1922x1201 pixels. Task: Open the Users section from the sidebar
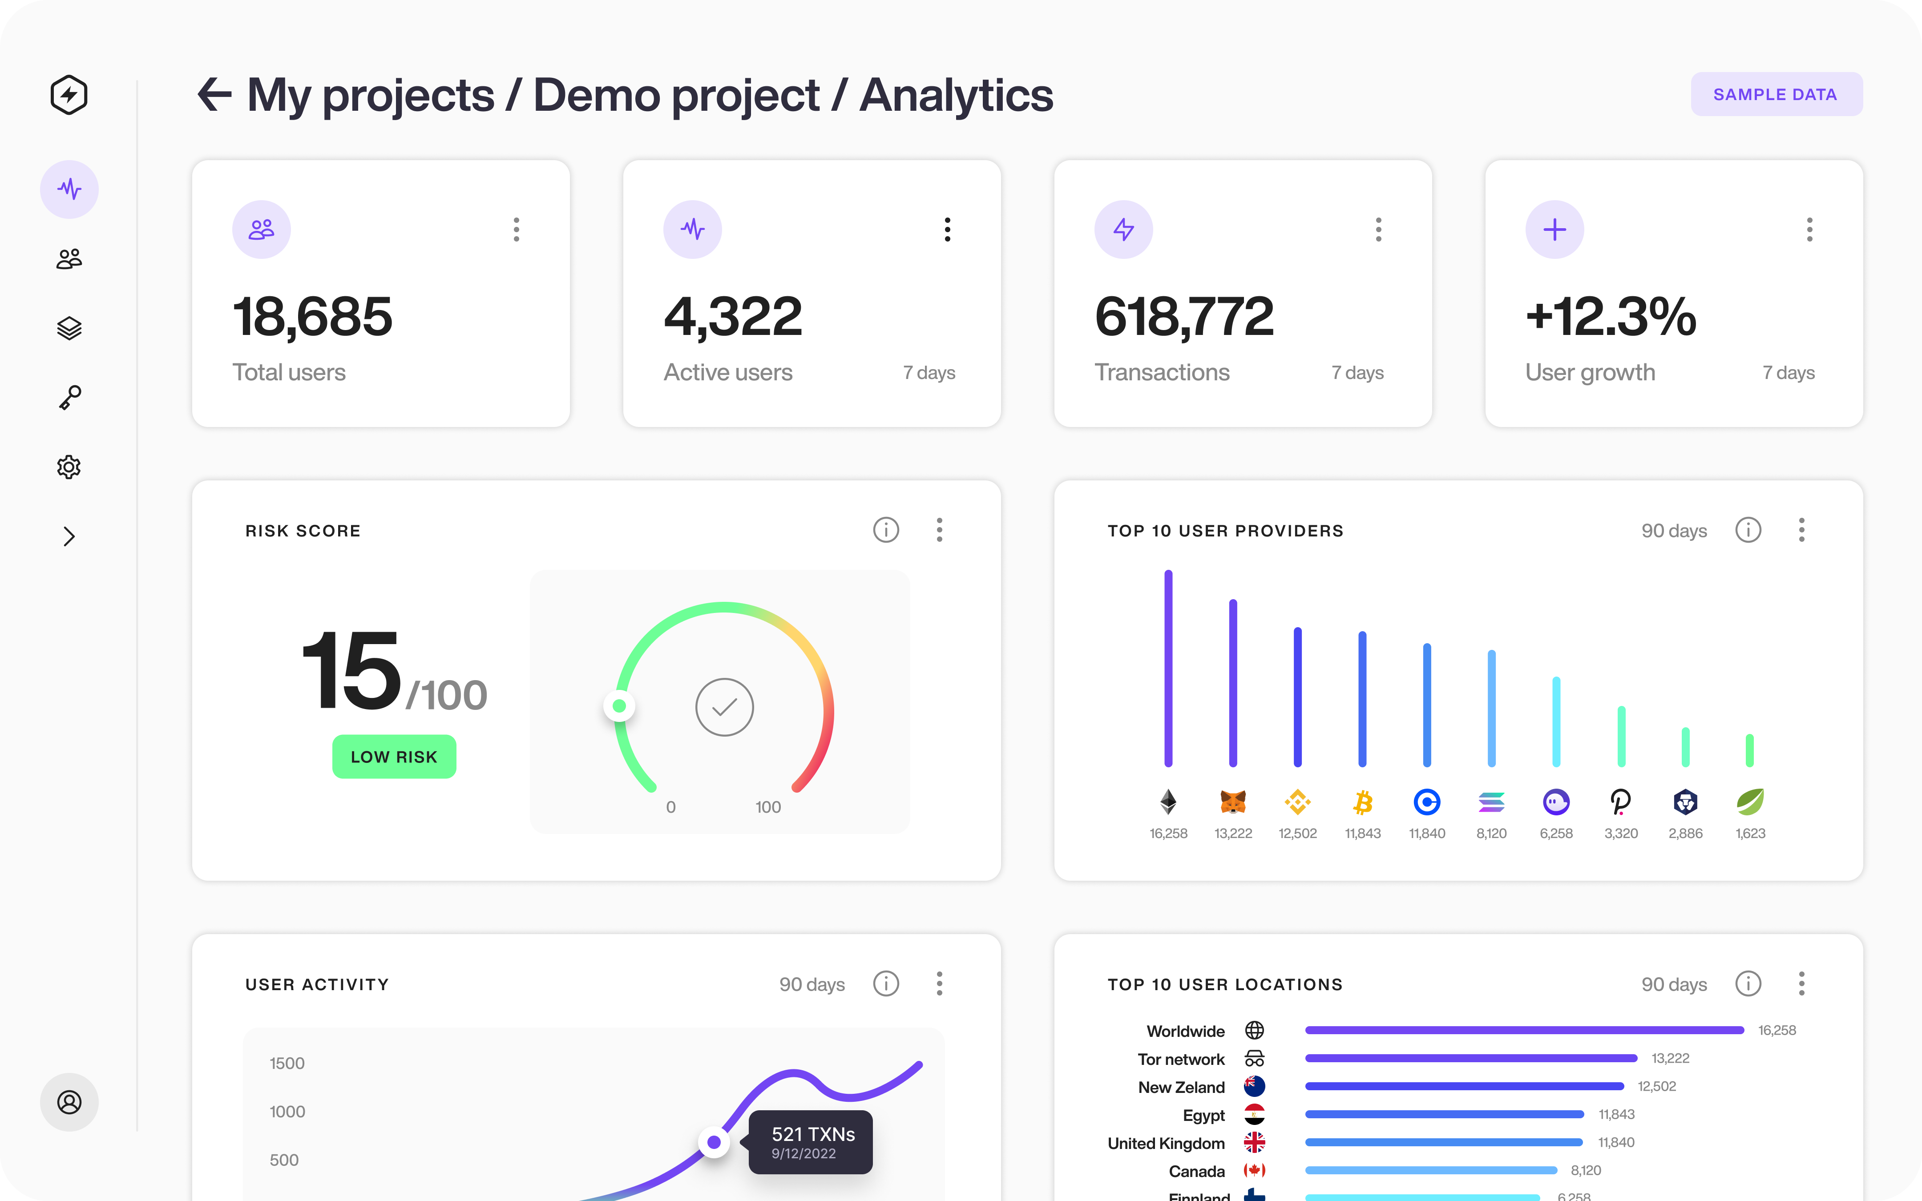(x=69, y=258)
